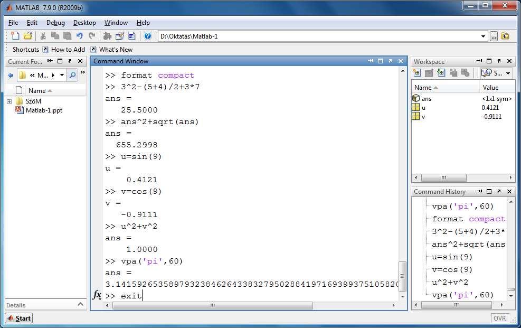521x328 pixels.
Task: Undock the Command Window panel
Action: tap(390, 61)
